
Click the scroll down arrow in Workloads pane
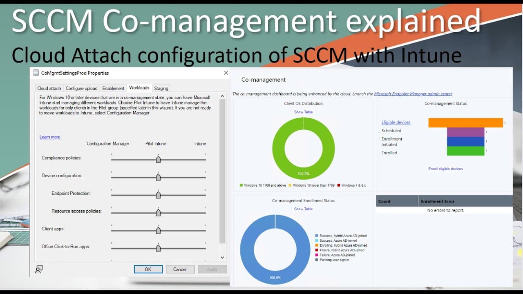click(x=222, y=257)
